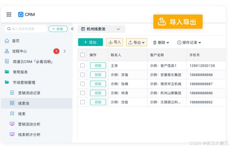Click the folder icon beside 常用报表
Viewport: 229px width, 147px height.
coord(7,72)
